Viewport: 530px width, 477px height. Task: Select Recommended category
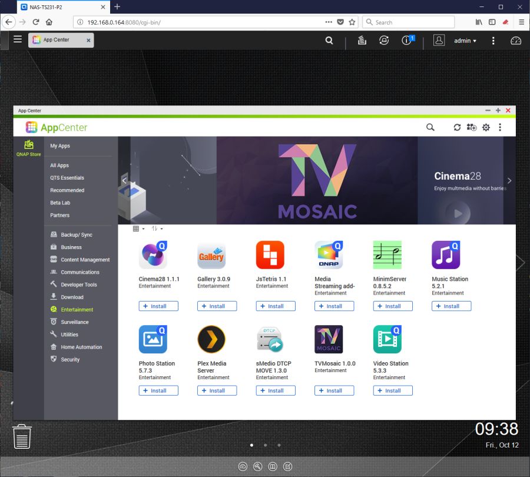[67, 190]
